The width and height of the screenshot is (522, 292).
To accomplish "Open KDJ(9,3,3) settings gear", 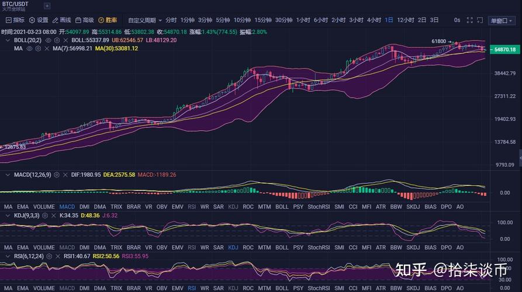I will tap(45, 215).
